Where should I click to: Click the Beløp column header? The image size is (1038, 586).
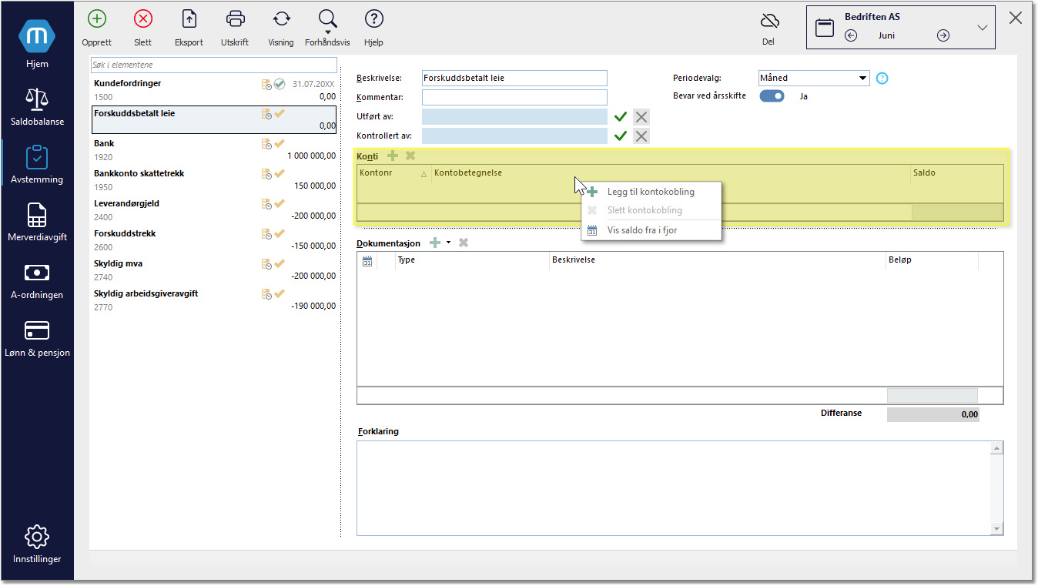(932, 260)
